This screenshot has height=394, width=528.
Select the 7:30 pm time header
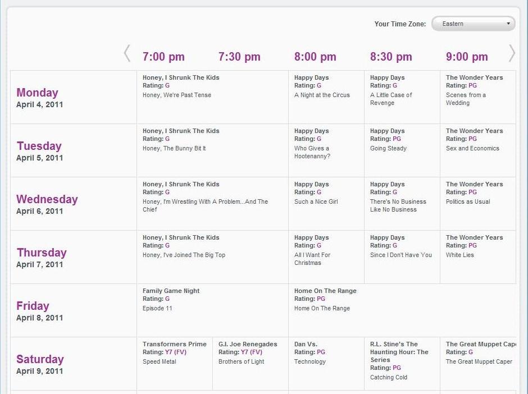click(x=239, y=57)
